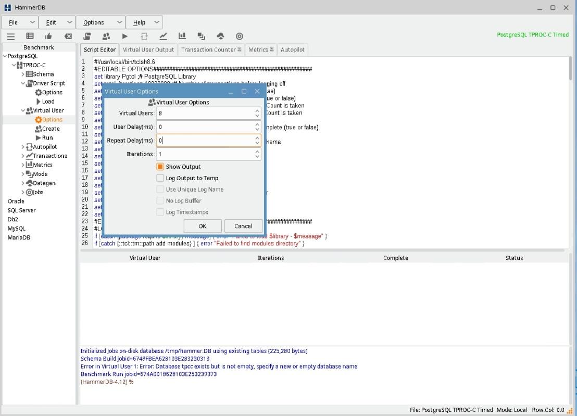Click the virtual users toolbar icon
The height and width of the screenshot is (416, 577).
[106, 36]
